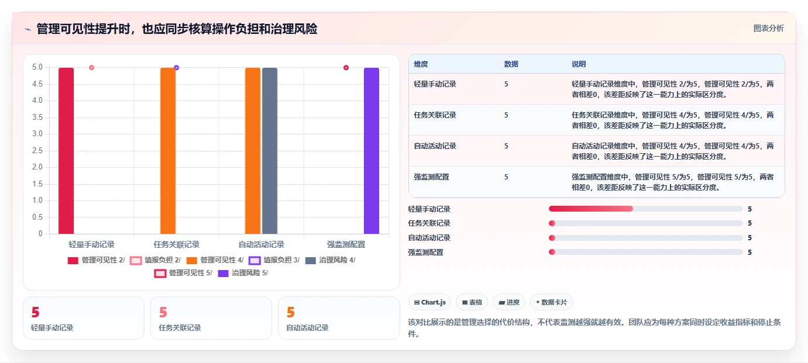Click the footnote starting 该对比展示的是
The image size is (808, 363).
[595, 328]
